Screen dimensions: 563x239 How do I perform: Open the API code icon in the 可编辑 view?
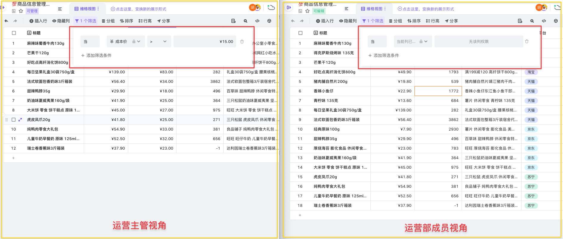click(x=544, y=21)
